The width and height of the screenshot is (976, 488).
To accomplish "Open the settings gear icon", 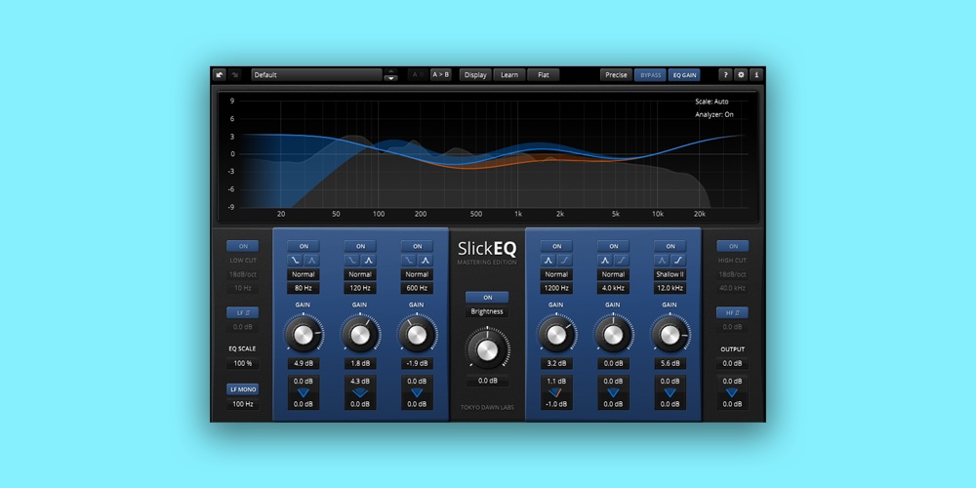I will coord(740,74).
